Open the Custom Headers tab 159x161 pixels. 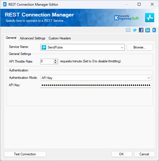[x=60, y=38]
